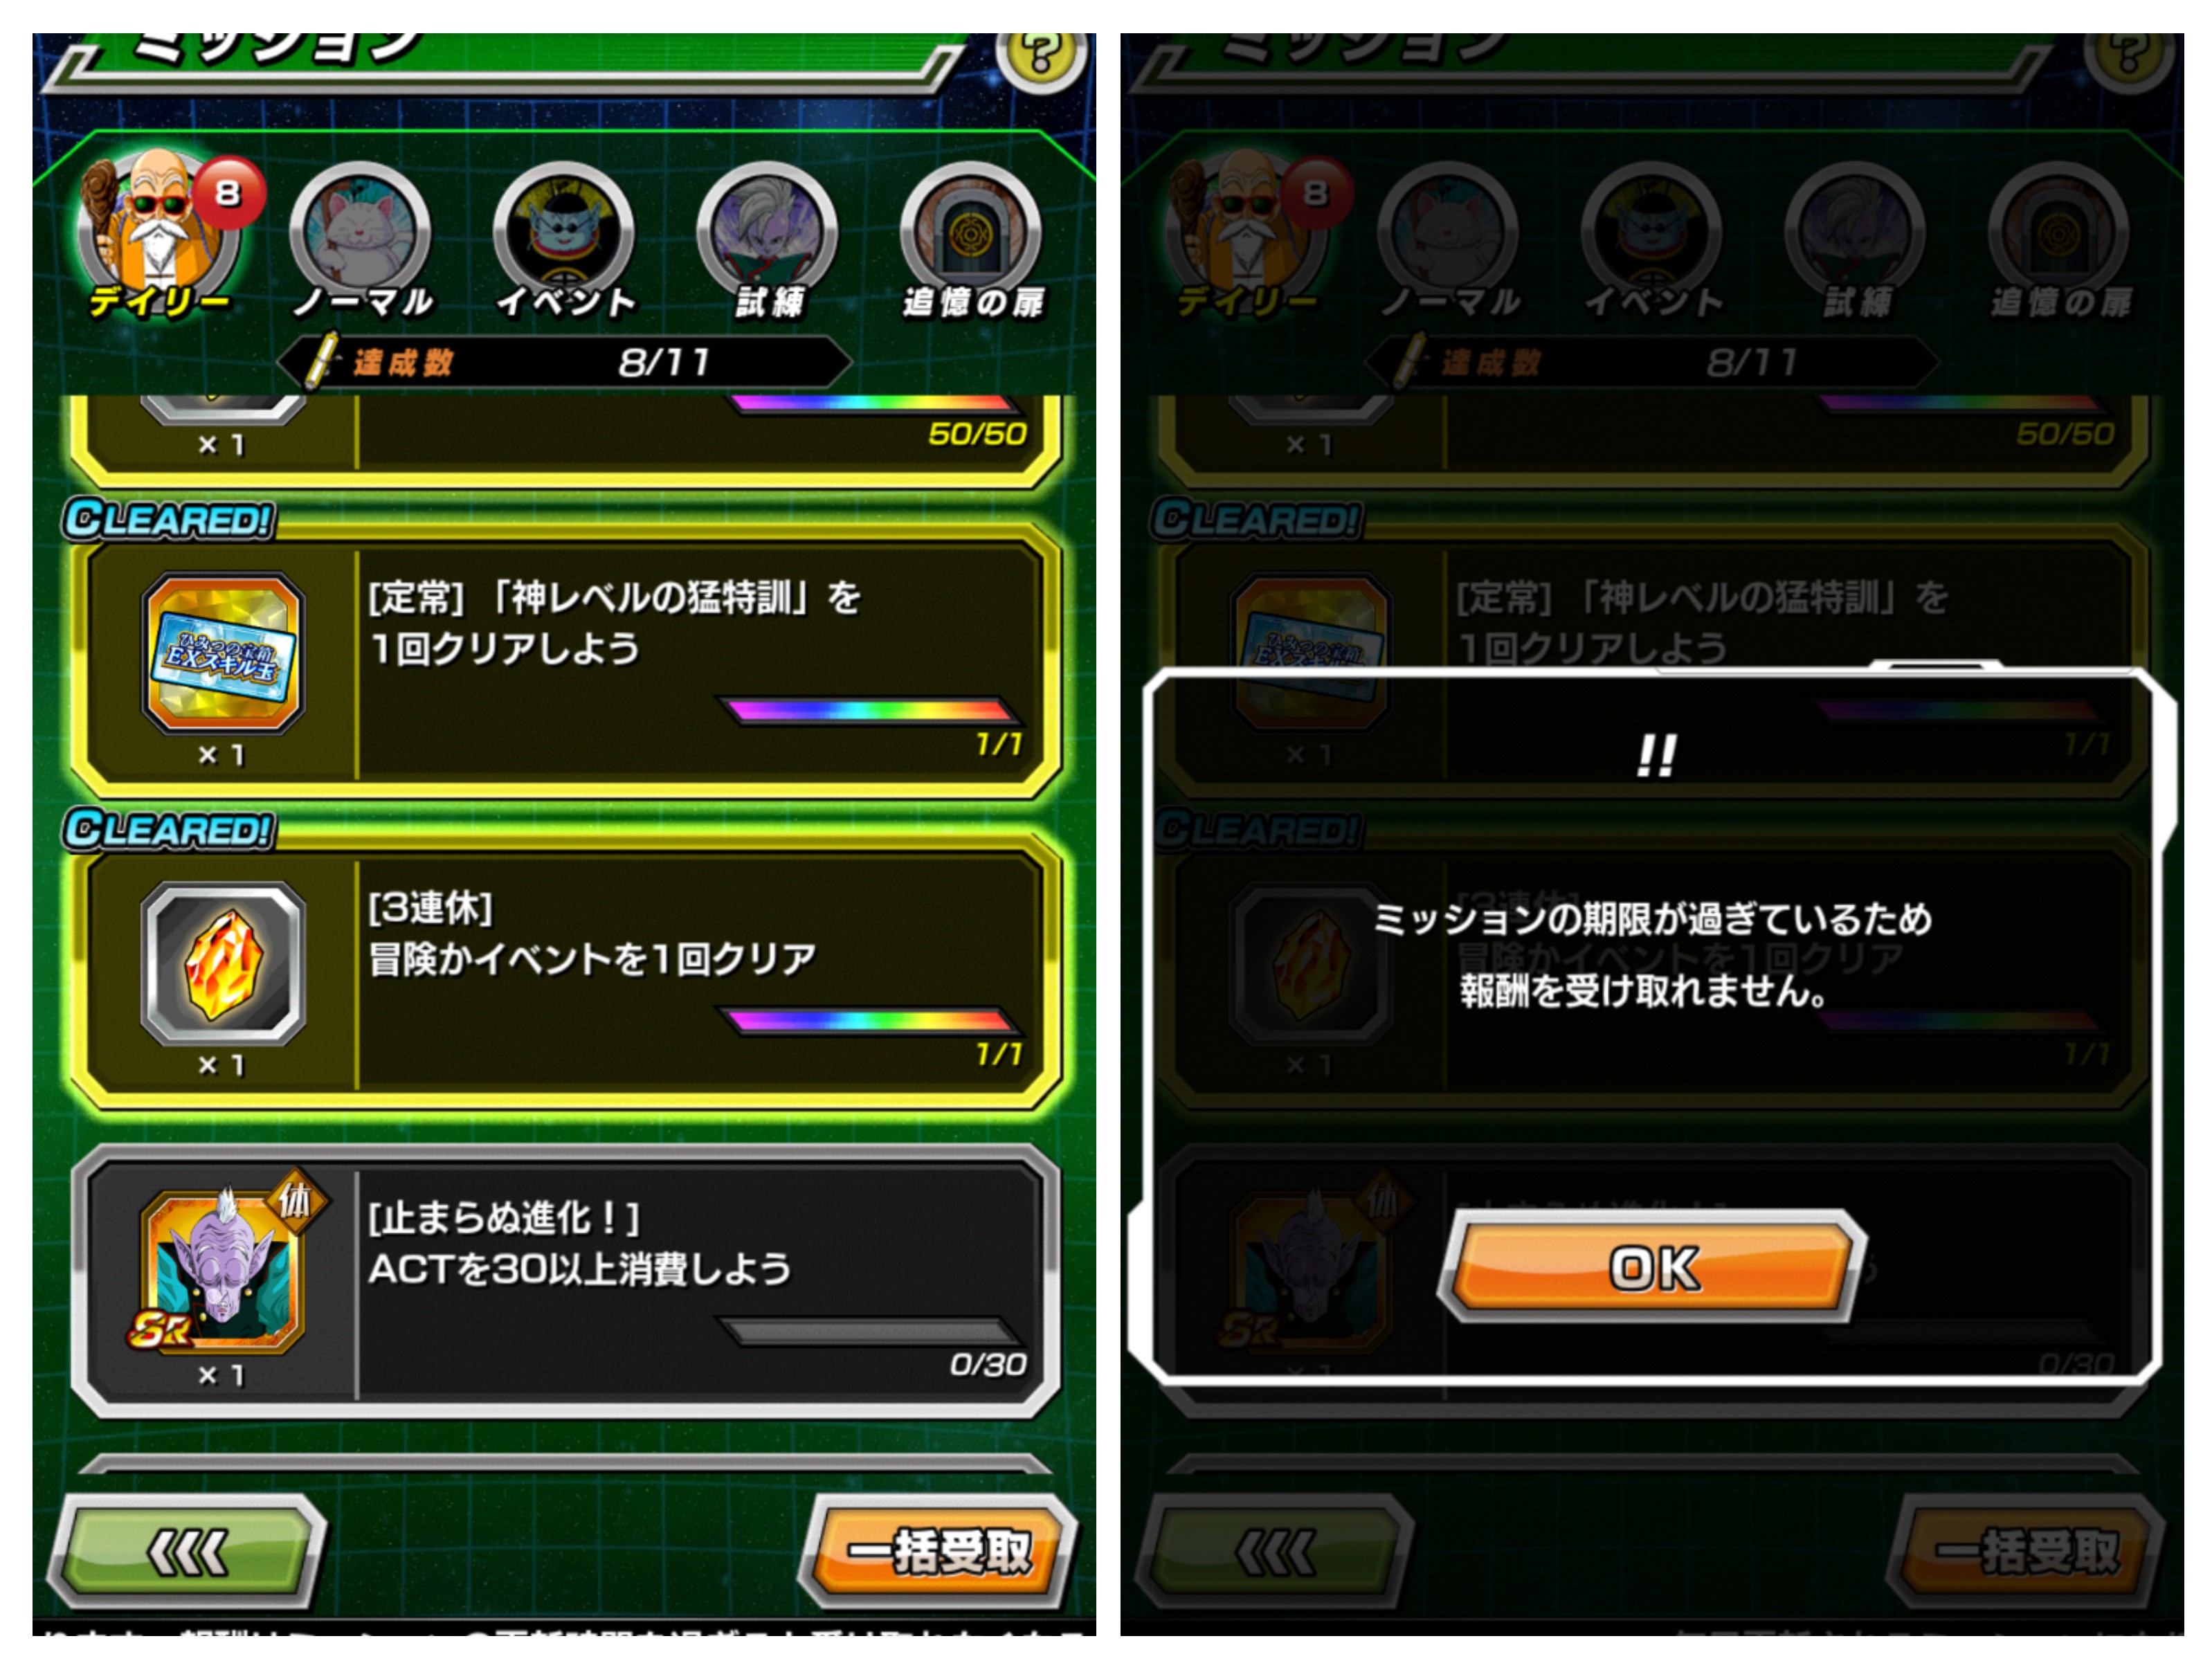The width and height of the screenshot is (2212, 1661).
Task: Claim the 3連休 cleared mission reward
Action: coord(566,973)
